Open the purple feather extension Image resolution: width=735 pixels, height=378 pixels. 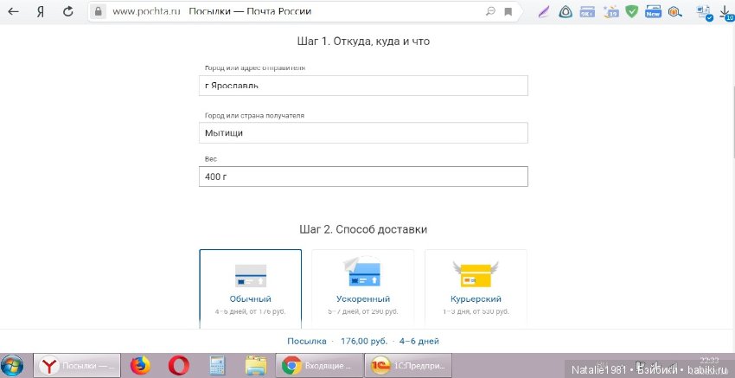pyautogui.click(x=544, y=12)
